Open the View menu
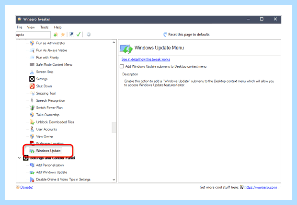Viewport: 297px width, 205px height. point(31,27)
